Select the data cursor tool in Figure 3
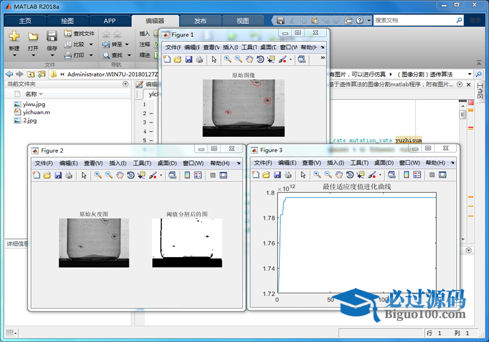Image resolution: width=489 pixels, height=342 pixels. click(x=360, y=175)
